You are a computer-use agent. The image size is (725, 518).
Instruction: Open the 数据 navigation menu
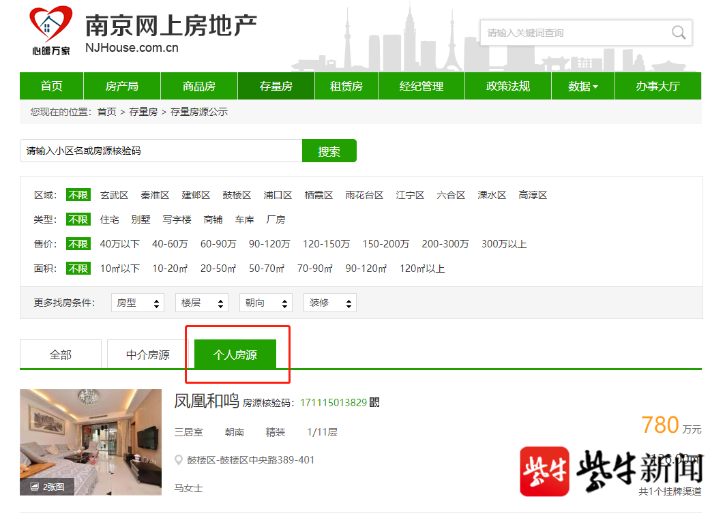582,86
